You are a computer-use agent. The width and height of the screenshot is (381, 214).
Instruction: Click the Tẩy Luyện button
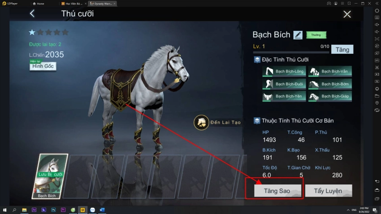click(328, 191)
